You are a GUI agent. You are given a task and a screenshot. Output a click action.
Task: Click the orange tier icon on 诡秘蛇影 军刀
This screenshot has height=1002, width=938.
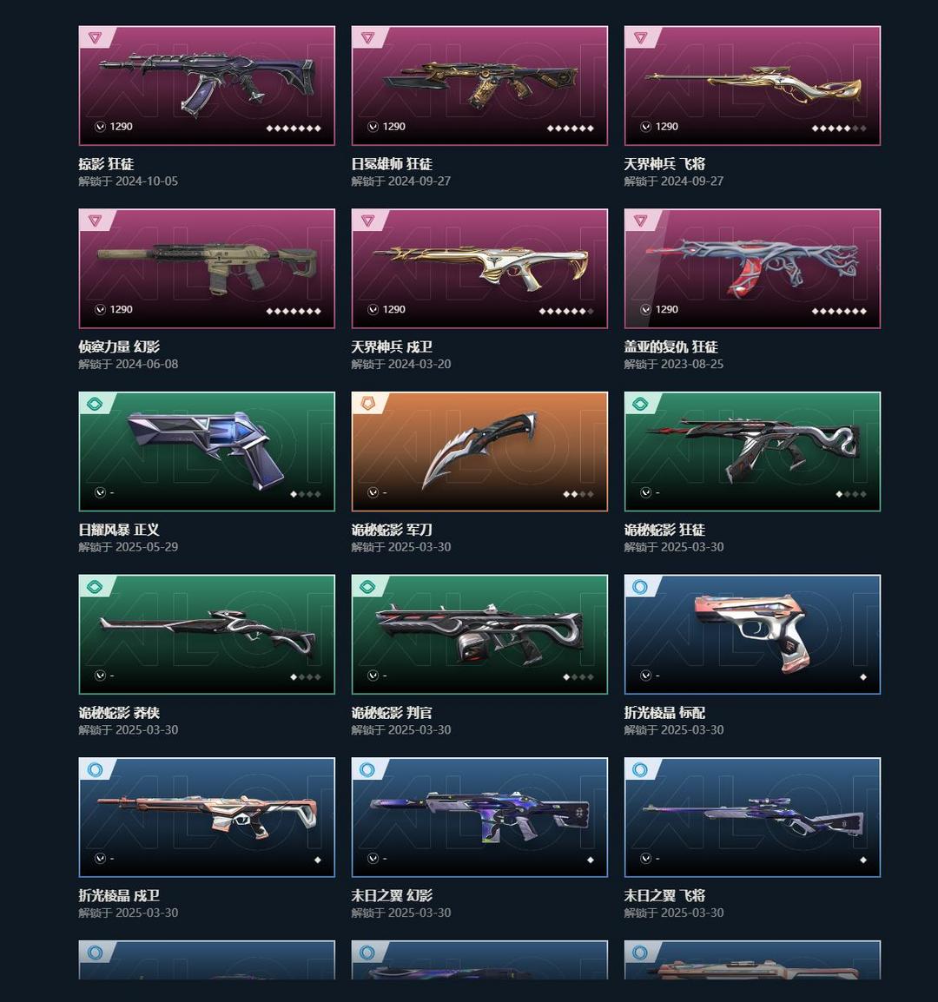[367, 404]
